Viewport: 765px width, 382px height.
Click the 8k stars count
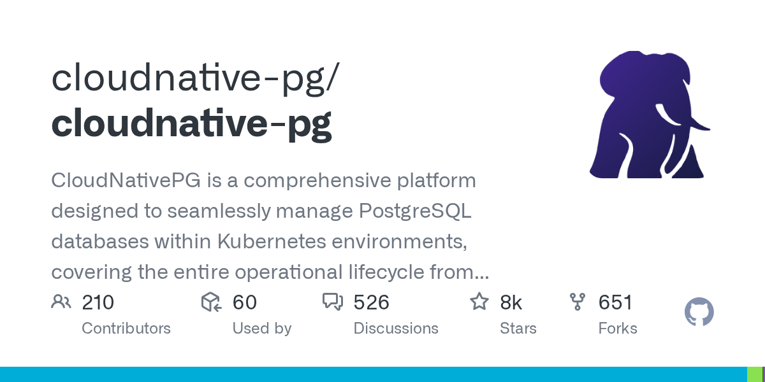click(511, 302)
